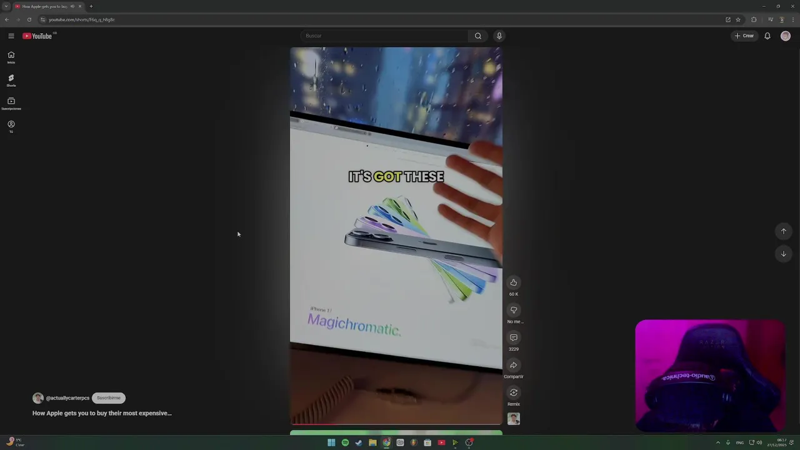Open @actuallycarterpcs channel link
The image size is (800, 450).
coord(67,398)
